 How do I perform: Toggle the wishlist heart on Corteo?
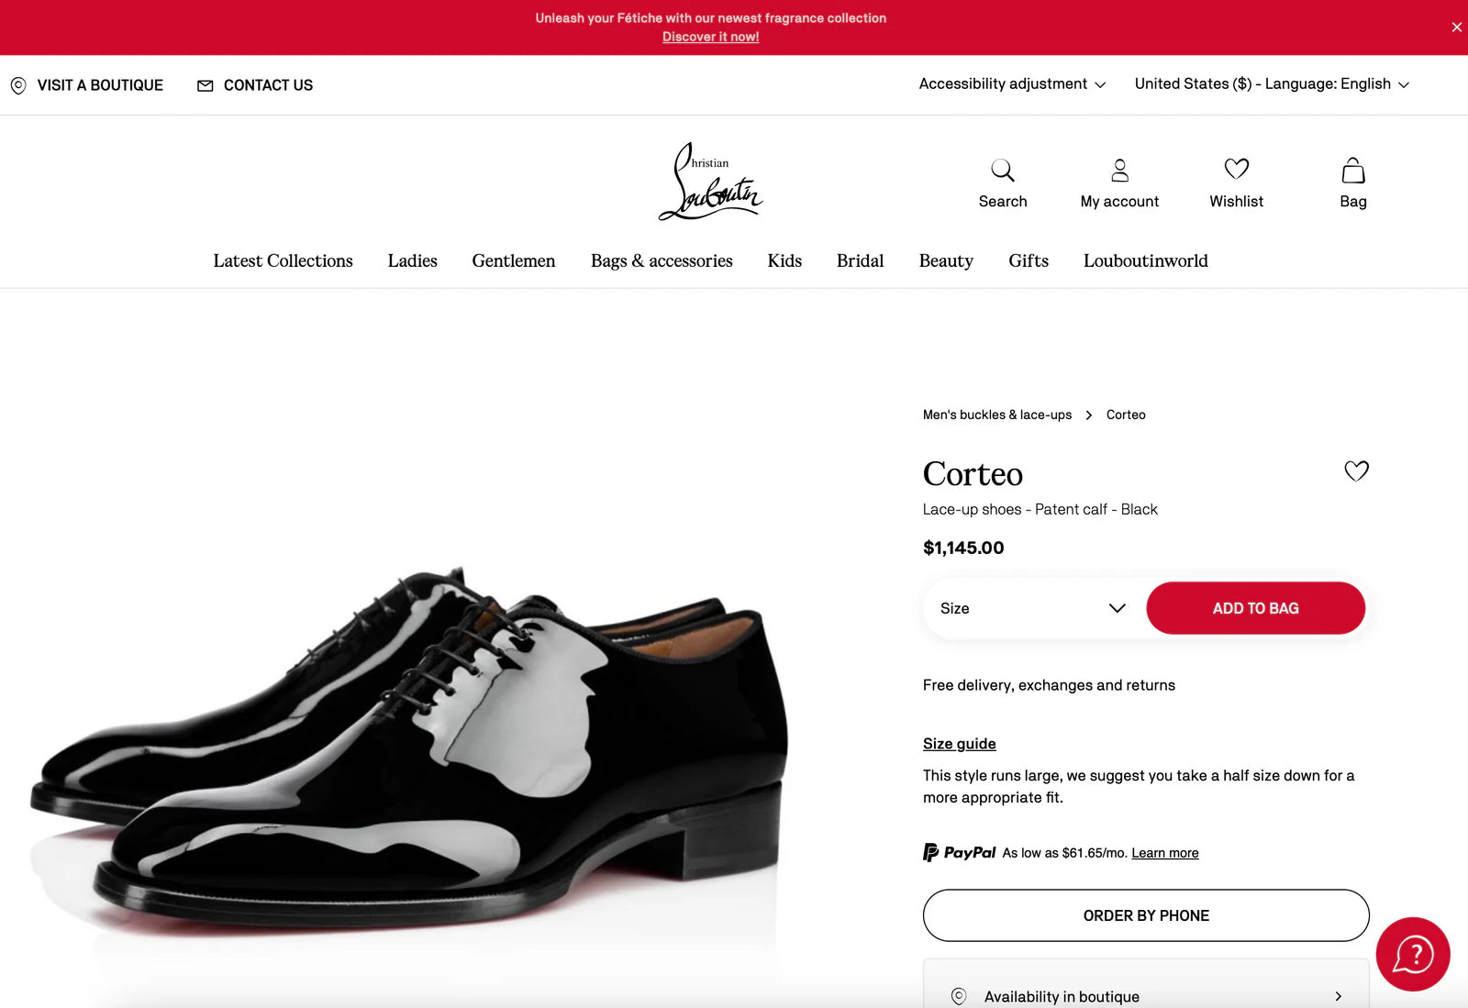tap(1356, 471)
